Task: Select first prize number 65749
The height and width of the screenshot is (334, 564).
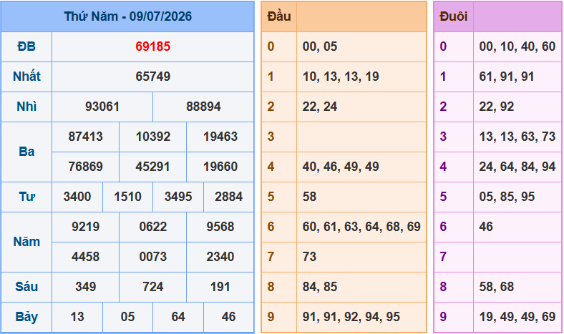Action: pos(153,77)
